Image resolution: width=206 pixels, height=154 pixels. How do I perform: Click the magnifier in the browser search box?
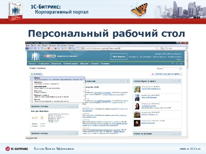coord(186,48)
